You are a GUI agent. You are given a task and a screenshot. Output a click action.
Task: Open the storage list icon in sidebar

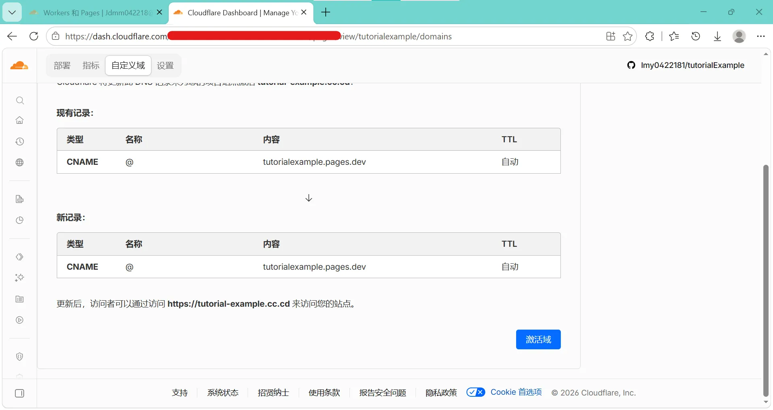20,299
